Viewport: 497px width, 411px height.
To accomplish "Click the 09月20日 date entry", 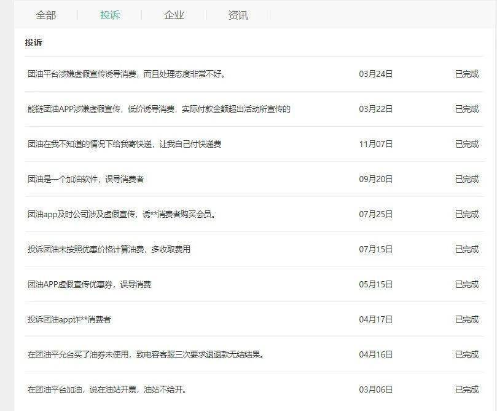I will (x=375, y=179).
